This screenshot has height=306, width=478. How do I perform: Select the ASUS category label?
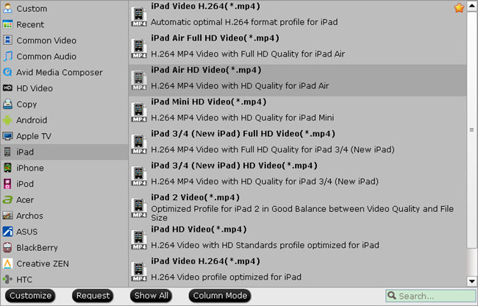pos(26,232)
